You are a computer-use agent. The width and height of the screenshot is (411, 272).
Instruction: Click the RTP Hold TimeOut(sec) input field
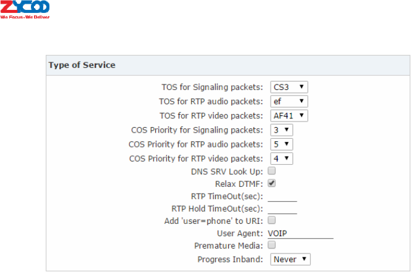click(282, 208)
